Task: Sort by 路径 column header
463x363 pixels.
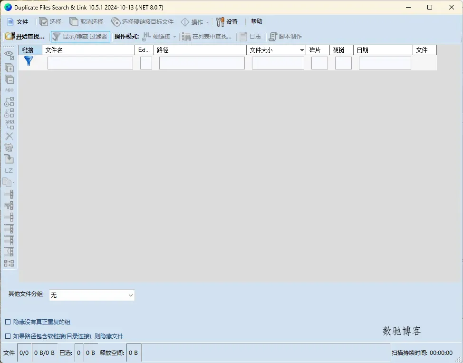Action: pos(200,50)
